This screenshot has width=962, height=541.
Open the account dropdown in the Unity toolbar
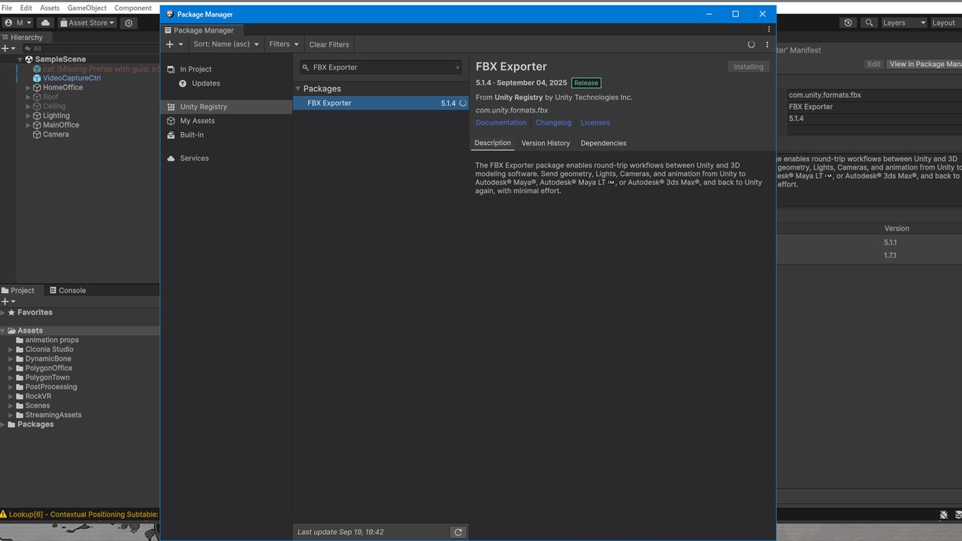(x=18, y=23)
